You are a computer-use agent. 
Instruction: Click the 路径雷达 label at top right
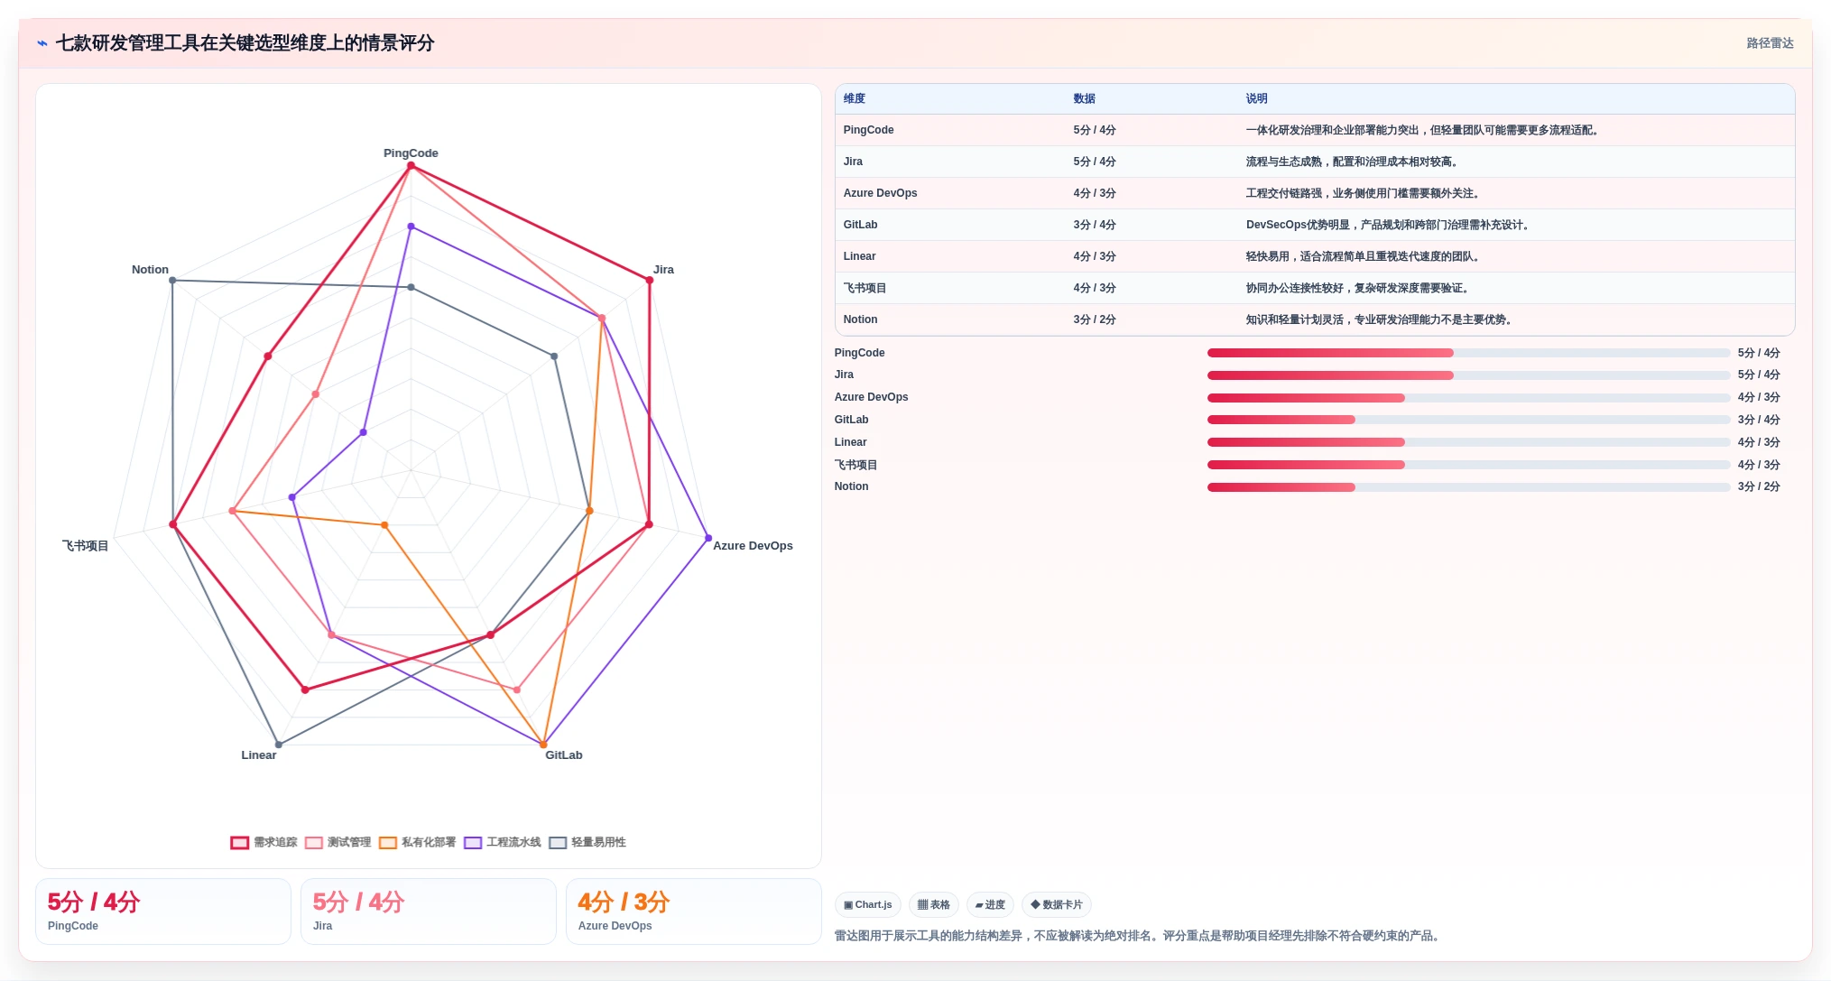click(1770, 43)
